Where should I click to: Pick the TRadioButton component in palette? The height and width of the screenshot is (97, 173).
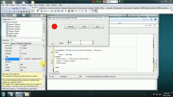(x=65, y=11)
